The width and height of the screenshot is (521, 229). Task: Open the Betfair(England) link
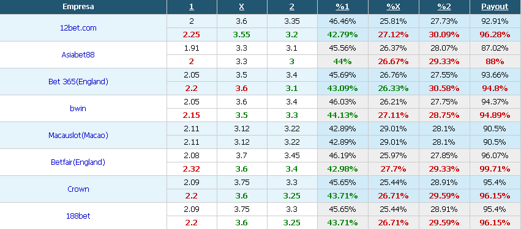click(78, 162)
